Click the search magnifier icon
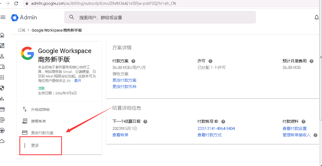 [x=72, y=17]
